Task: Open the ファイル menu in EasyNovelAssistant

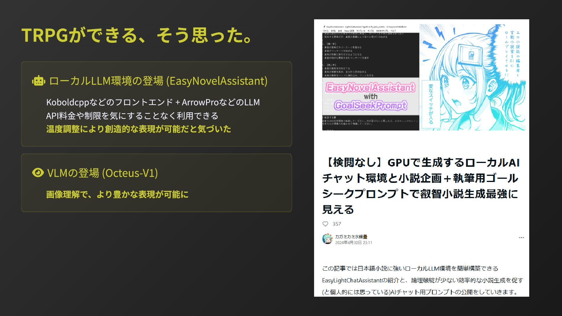Action: coord(326,31)
